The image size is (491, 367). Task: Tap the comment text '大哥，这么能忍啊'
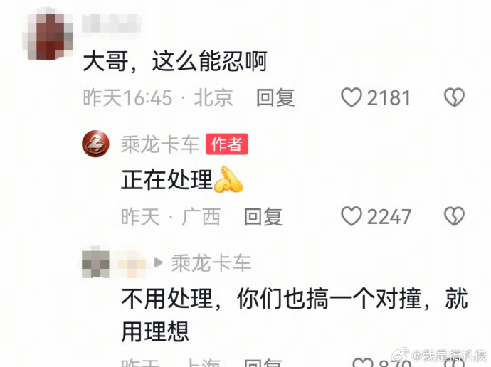click(175, 61)
